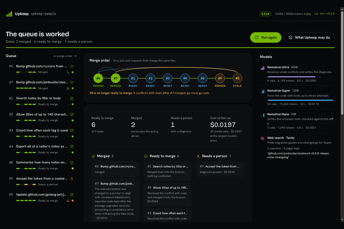
Task: Open the #2 Allow titles ready-to-merge card
Action: [x=168, y=194]
